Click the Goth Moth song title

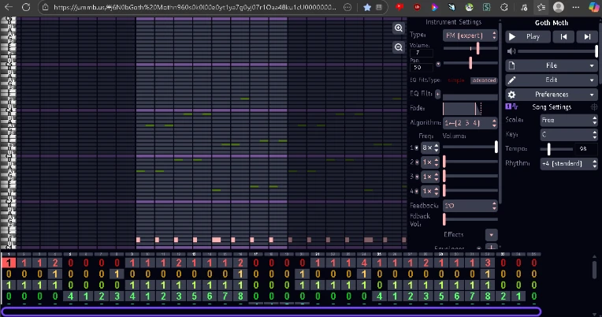pyautogui.click(x=552, y=23)
